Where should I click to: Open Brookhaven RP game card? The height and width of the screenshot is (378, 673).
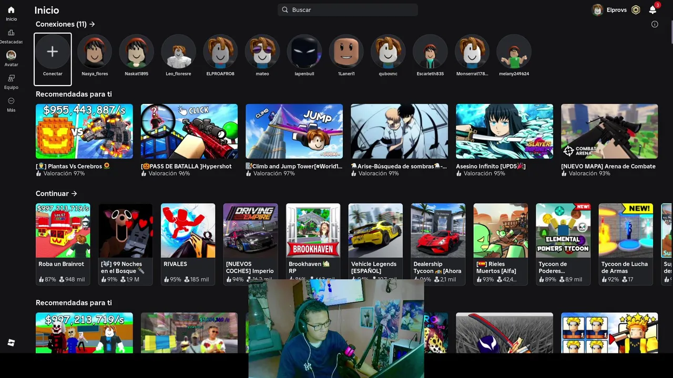(x=313, y=244)
